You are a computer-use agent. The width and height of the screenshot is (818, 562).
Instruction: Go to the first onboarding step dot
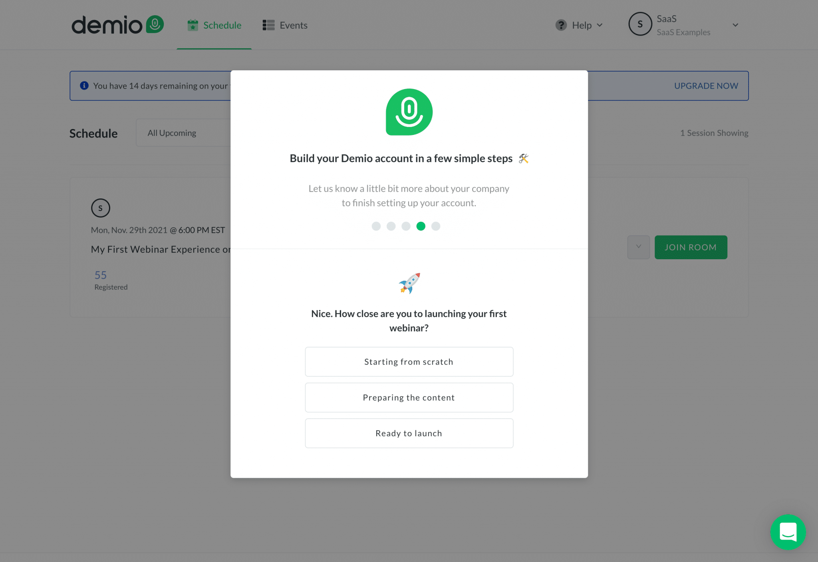coord(376,226)
